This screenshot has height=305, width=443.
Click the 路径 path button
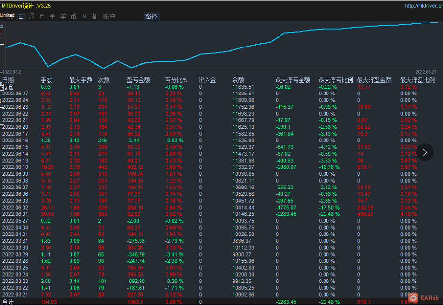click(x=151, y=16)
